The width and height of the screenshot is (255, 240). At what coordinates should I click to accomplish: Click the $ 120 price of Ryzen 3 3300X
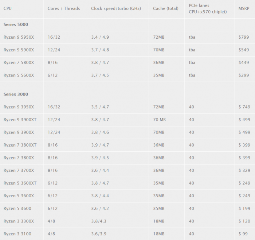(x=244, y=221)
